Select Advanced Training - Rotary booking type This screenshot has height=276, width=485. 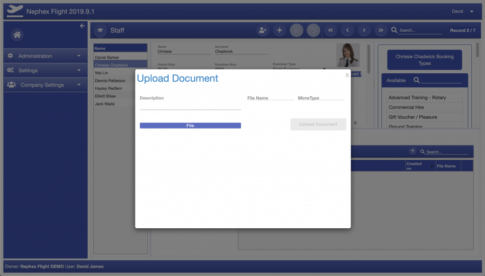[x=424, y=97]
